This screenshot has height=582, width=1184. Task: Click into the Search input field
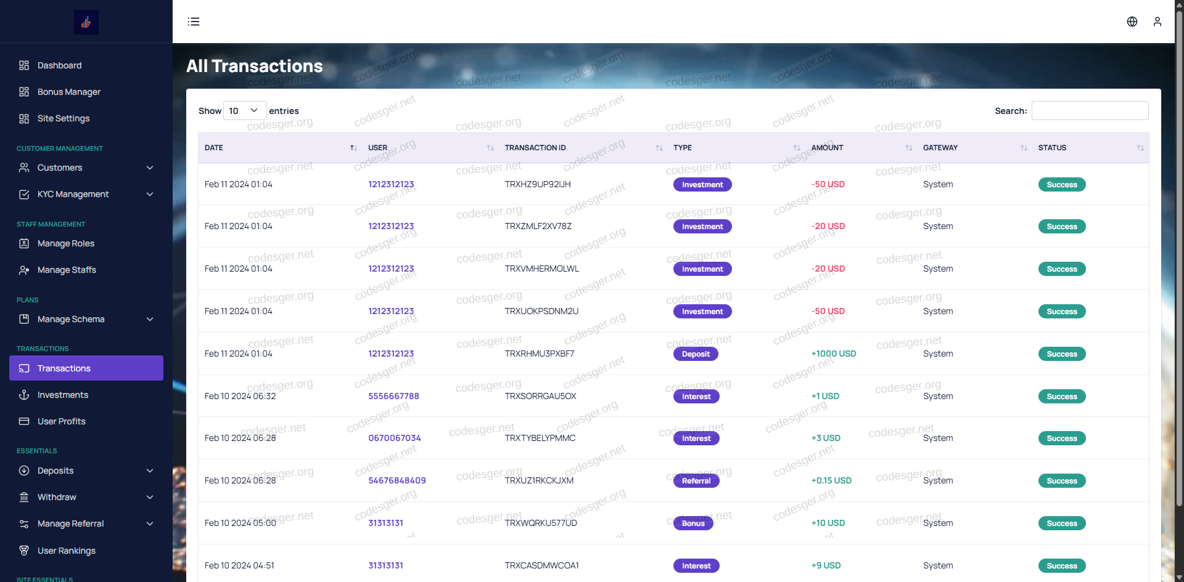coord(1089,111)
